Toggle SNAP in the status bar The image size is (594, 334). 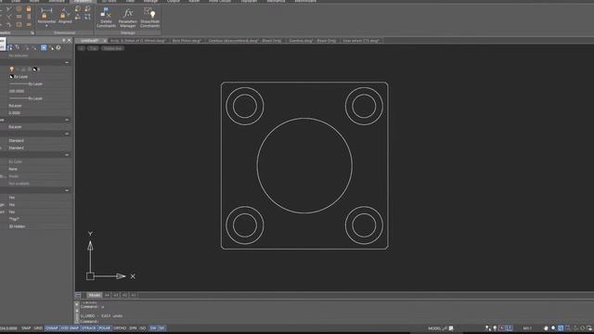(26, 328)
